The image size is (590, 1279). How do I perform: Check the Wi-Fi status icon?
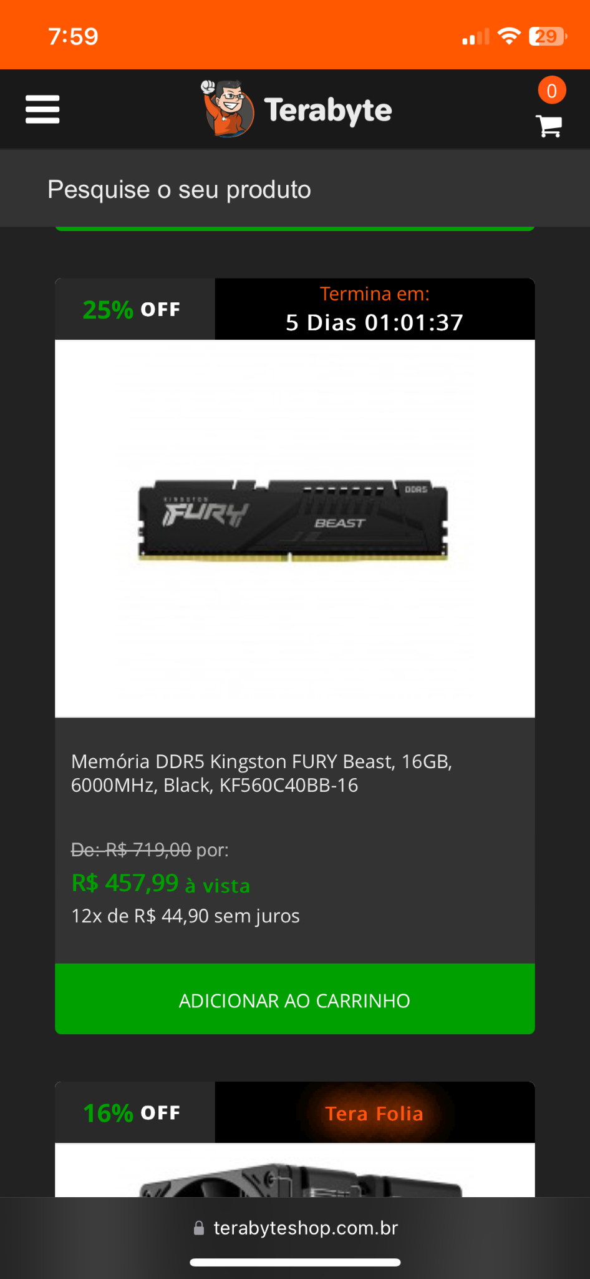point(510,36)
